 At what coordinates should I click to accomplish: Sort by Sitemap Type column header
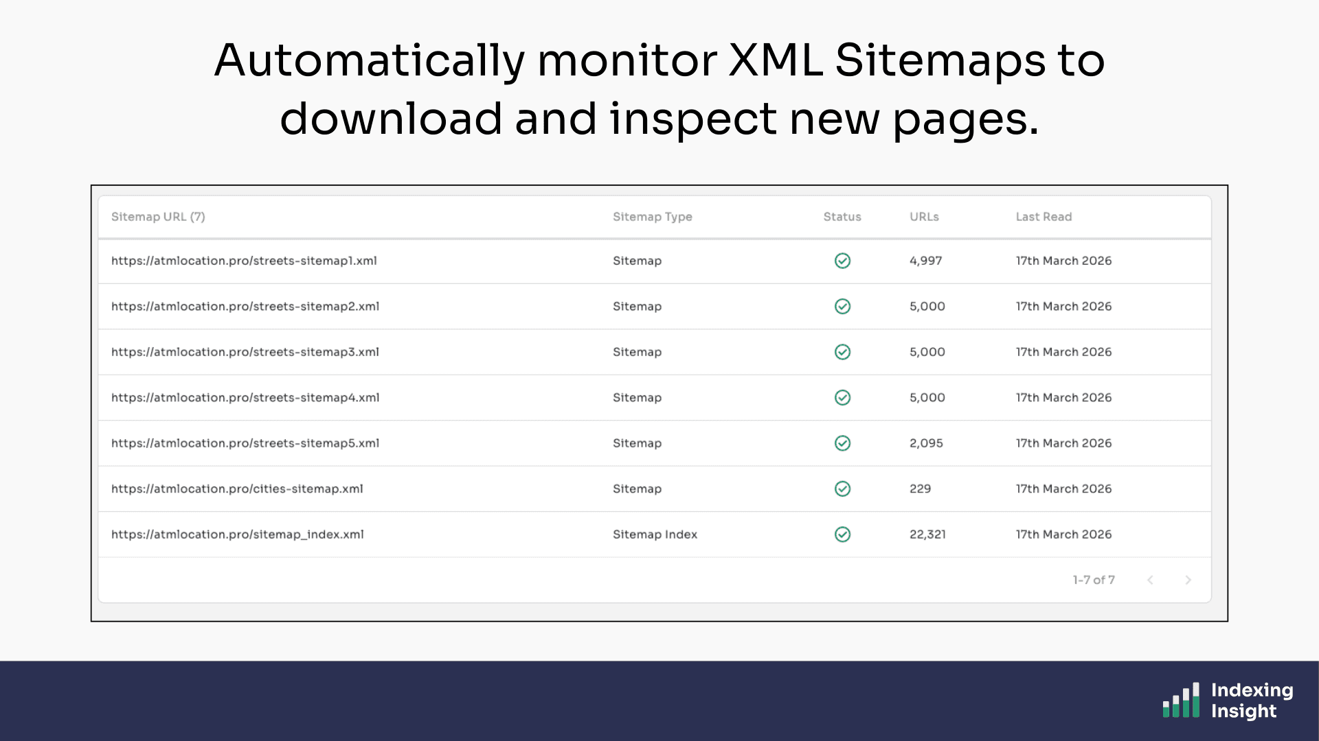[x=652, y=217]
